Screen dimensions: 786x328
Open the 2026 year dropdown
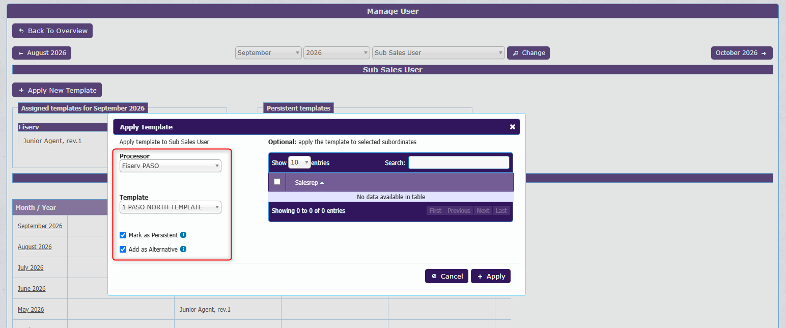336,53
